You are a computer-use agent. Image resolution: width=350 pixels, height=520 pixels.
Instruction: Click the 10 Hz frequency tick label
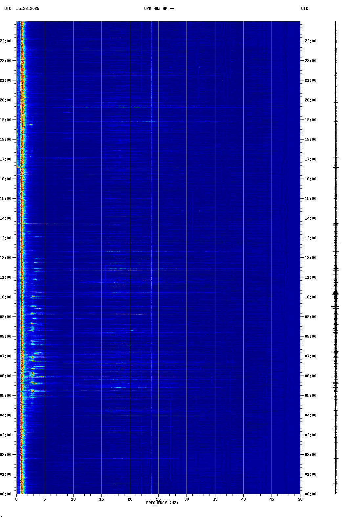click(73, 499)
